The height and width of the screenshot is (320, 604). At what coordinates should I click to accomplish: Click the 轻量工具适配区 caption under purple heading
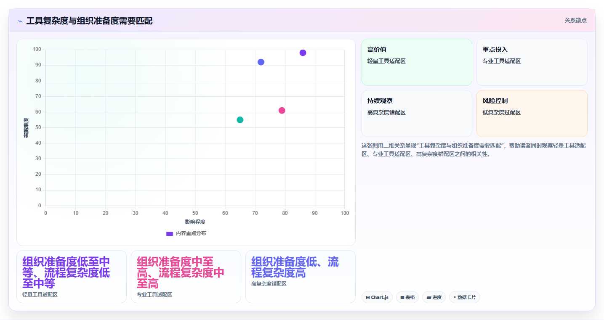[40, 294]
